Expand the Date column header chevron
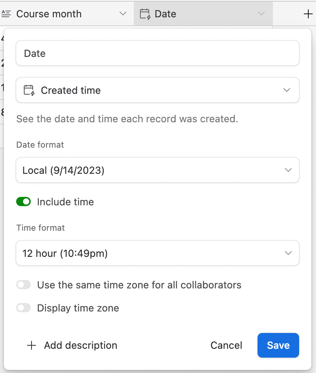The height and width of the screenshot is (373, 316). coord(261,13)
